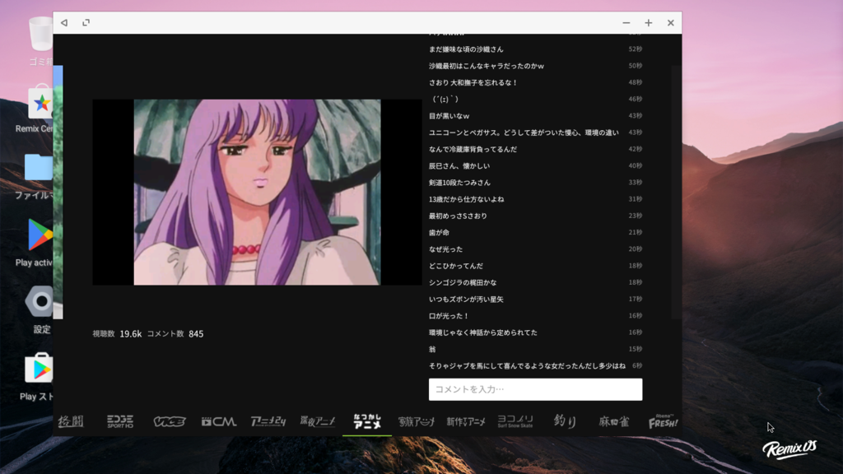843x474 pixels.
Task: Click comment まだ嫌味な頃の沙織さん
Action: pyautogui.click(x=466, y=49)
